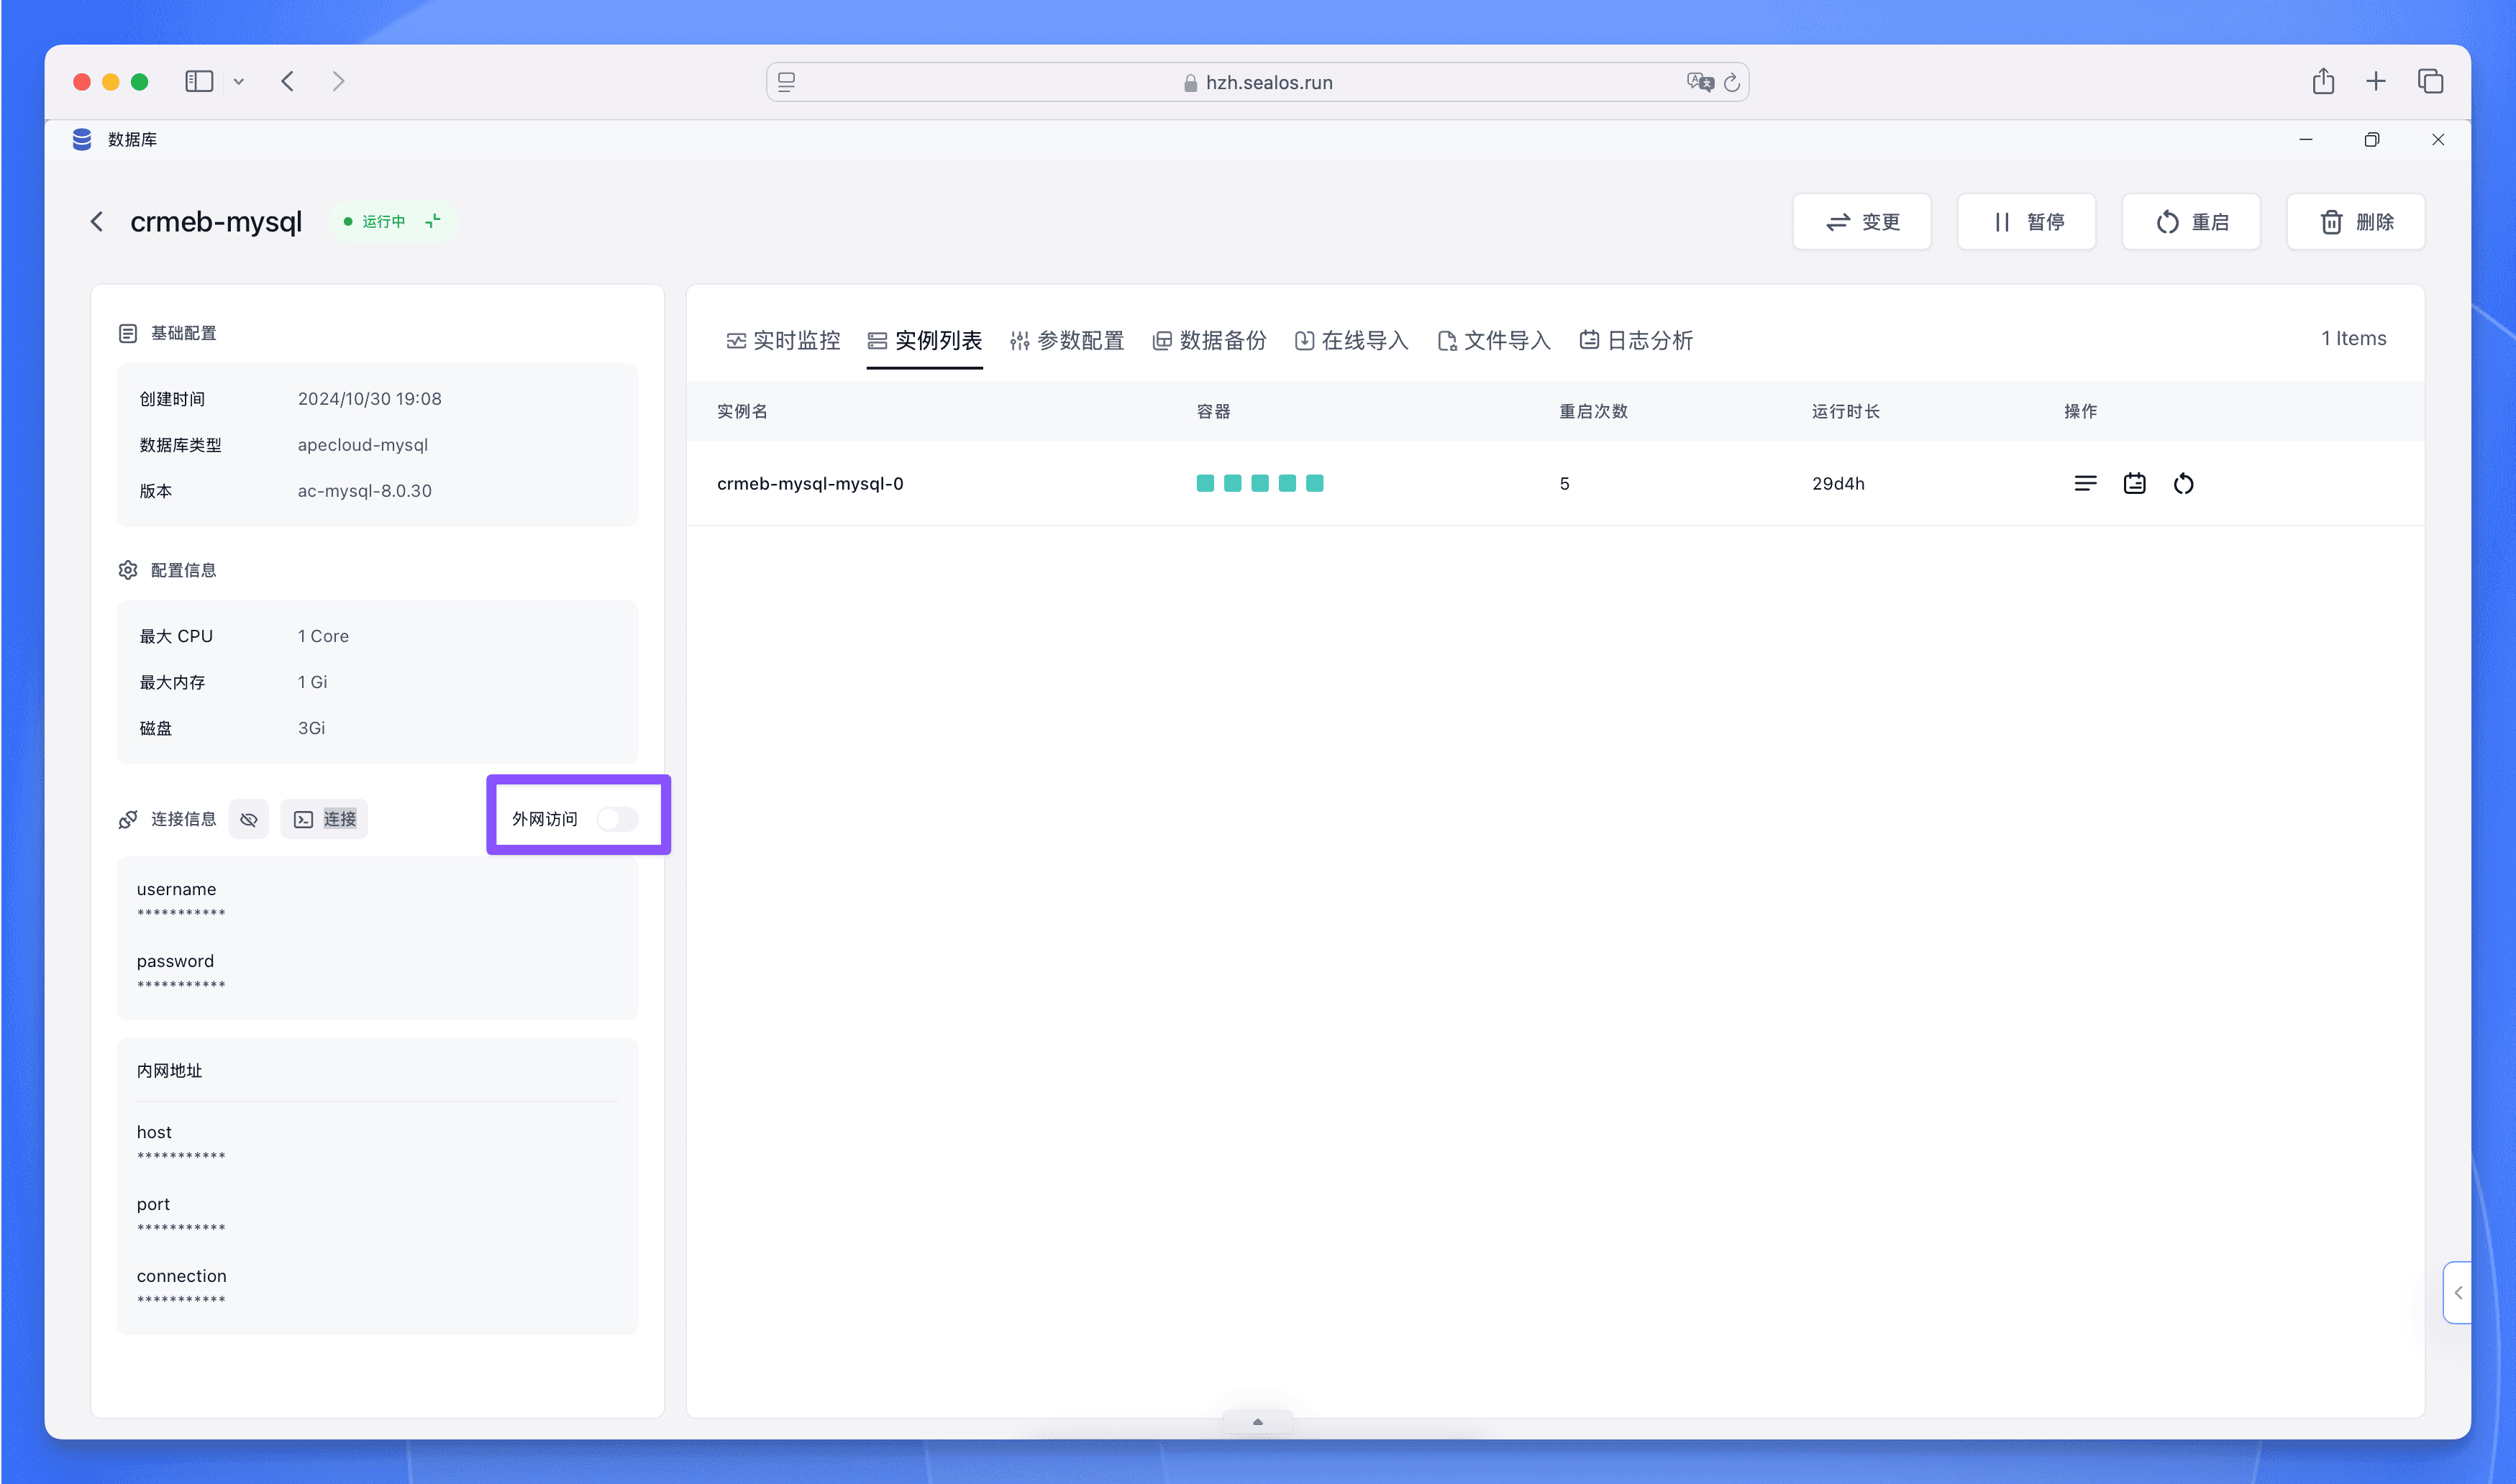Open the 变更 (modify) button

click(x=1861, y=222)
